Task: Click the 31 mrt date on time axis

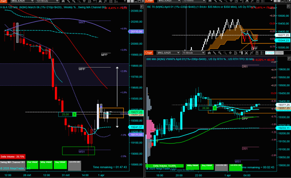Action: (66, 175)
